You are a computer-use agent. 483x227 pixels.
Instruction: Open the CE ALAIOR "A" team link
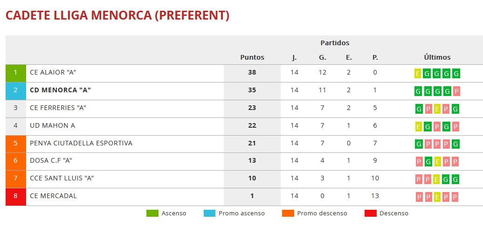(x=53, y=73)
